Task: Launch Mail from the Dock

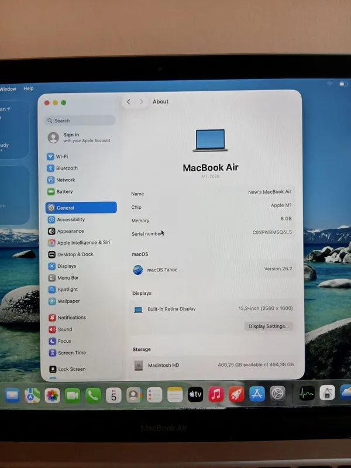Action: pos(12,395)
